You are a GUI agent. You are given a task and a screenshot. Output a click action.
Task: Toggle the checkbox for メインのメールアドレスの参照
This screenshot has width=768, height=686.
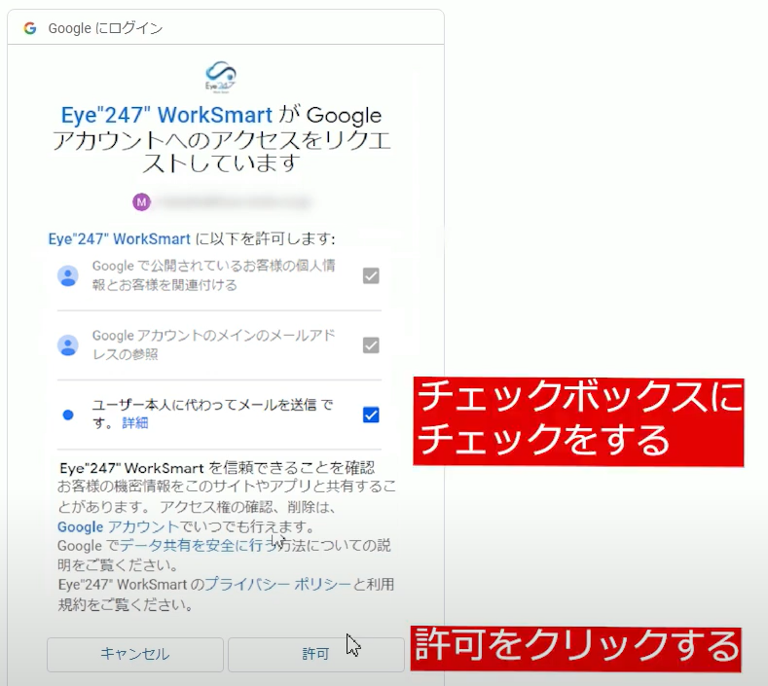click(371, 345)
